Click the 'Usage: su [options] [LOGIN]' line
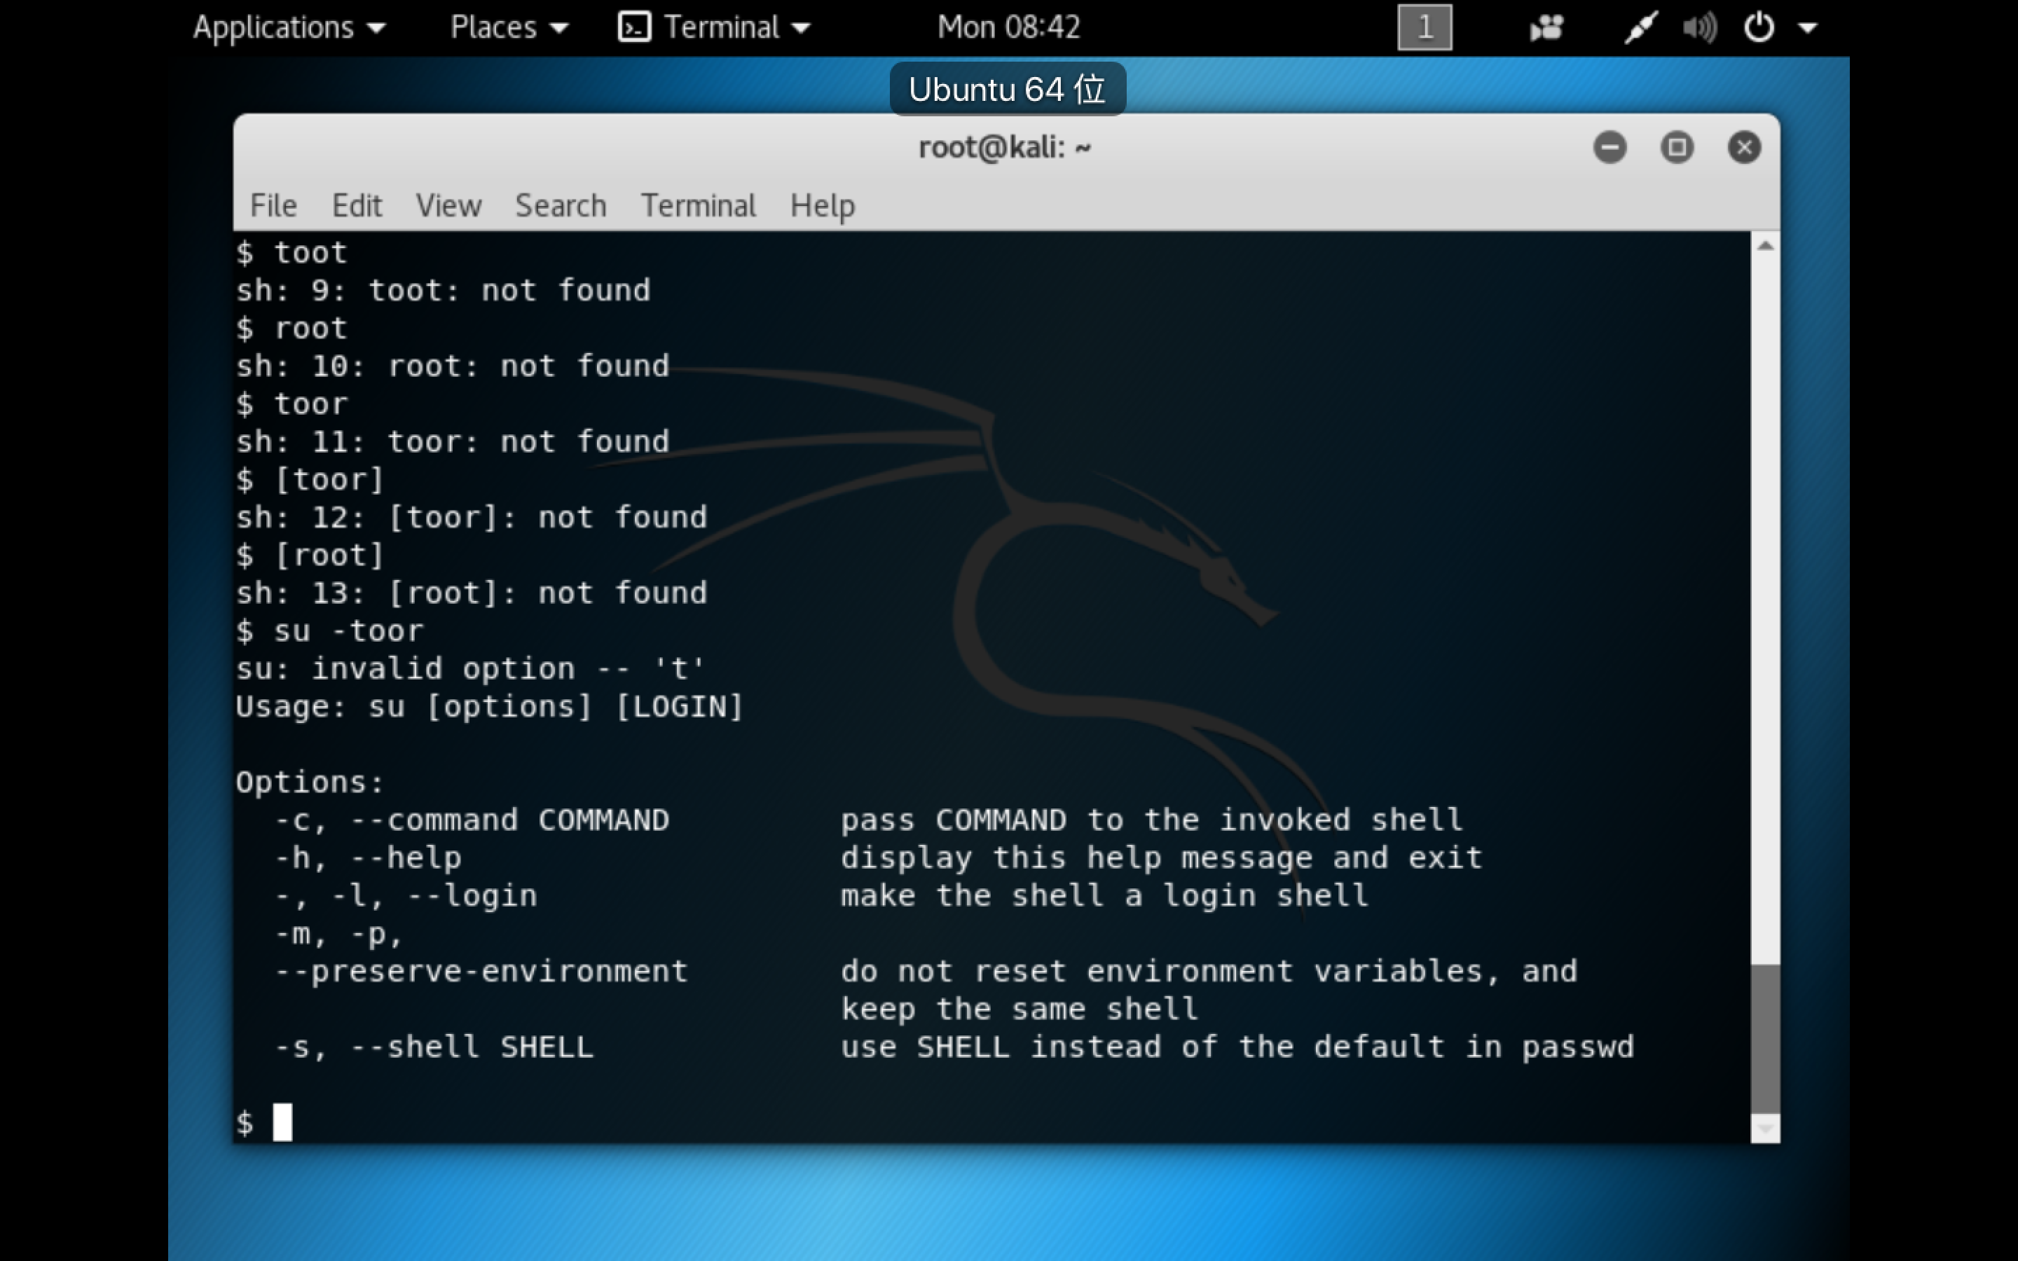Screen dimensions: 2018x1261 pyautogui.click(x=490, y=706)
